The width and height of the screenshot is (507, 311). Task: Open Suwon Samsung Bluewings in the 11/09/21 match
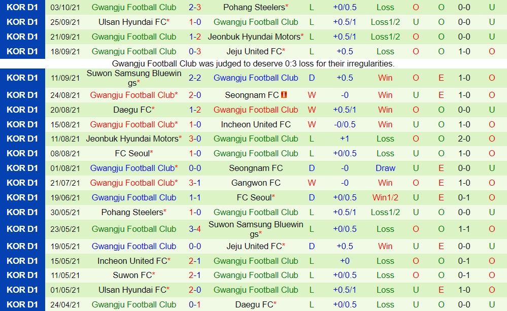[134, 78]
